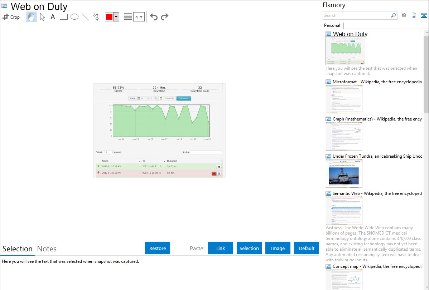Open the Semantic Web snapshot thumbnail
Screen dimensions: 429x290
(344, 211)
